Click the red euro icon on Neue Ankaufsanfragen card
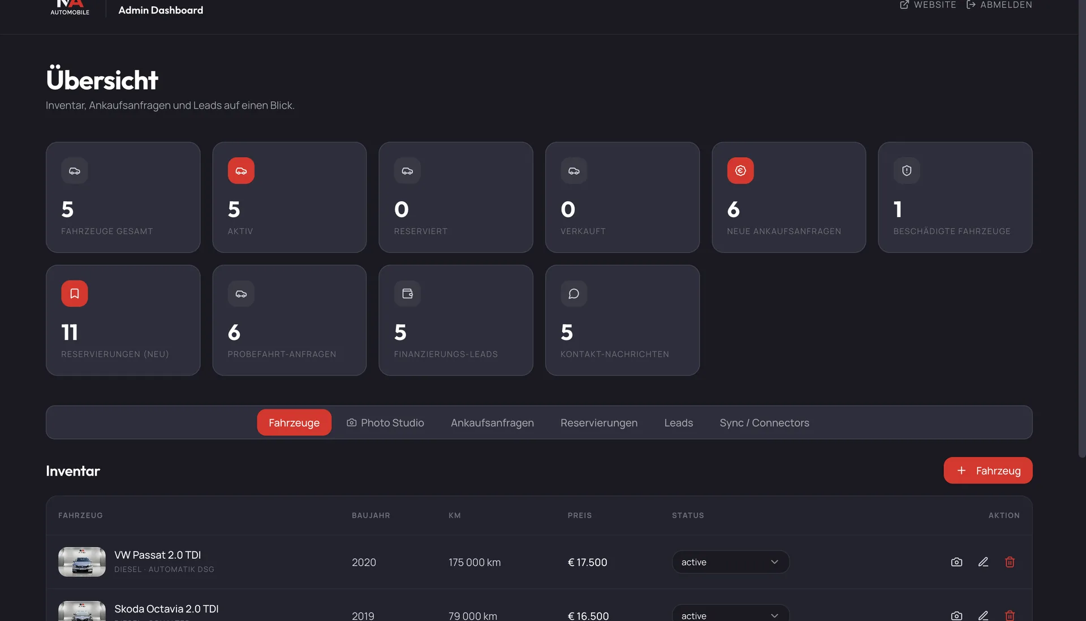 pos(740,171)
